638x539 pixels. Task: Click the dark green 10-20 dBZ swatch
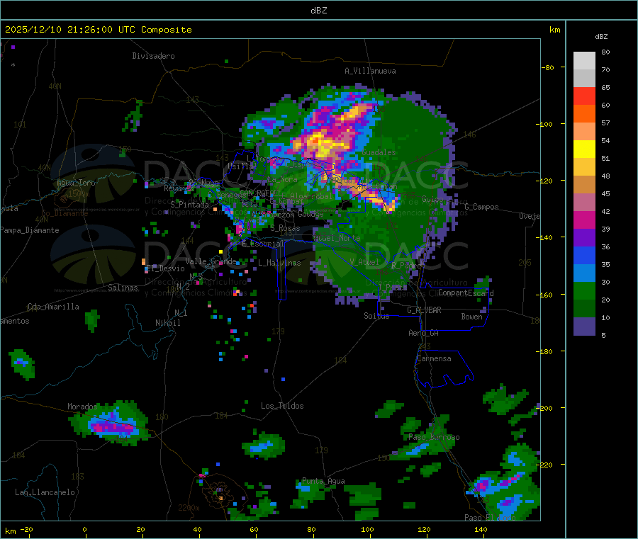pos(584,309)
